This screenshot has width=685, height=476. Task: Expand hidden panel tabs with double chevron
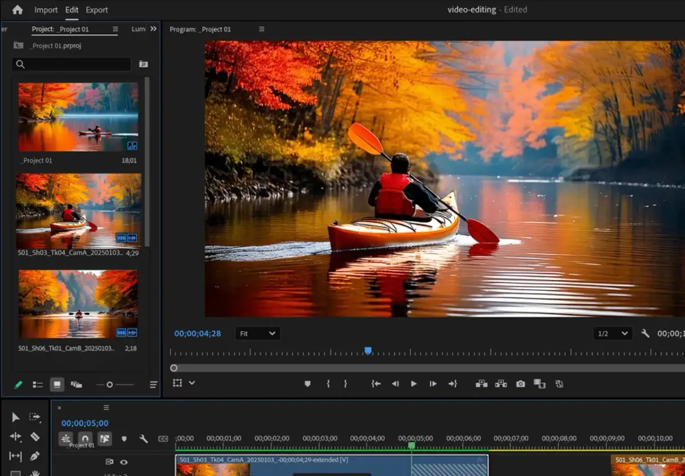(153, 29)
